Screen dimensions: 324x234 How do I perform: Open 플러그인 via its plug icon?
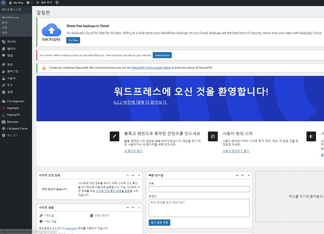pos(3,71)
